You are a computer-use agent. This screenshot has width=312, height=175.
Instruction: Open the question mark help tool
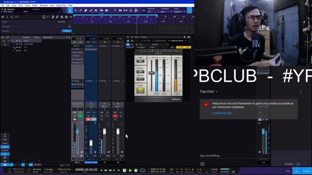point(115,11)
